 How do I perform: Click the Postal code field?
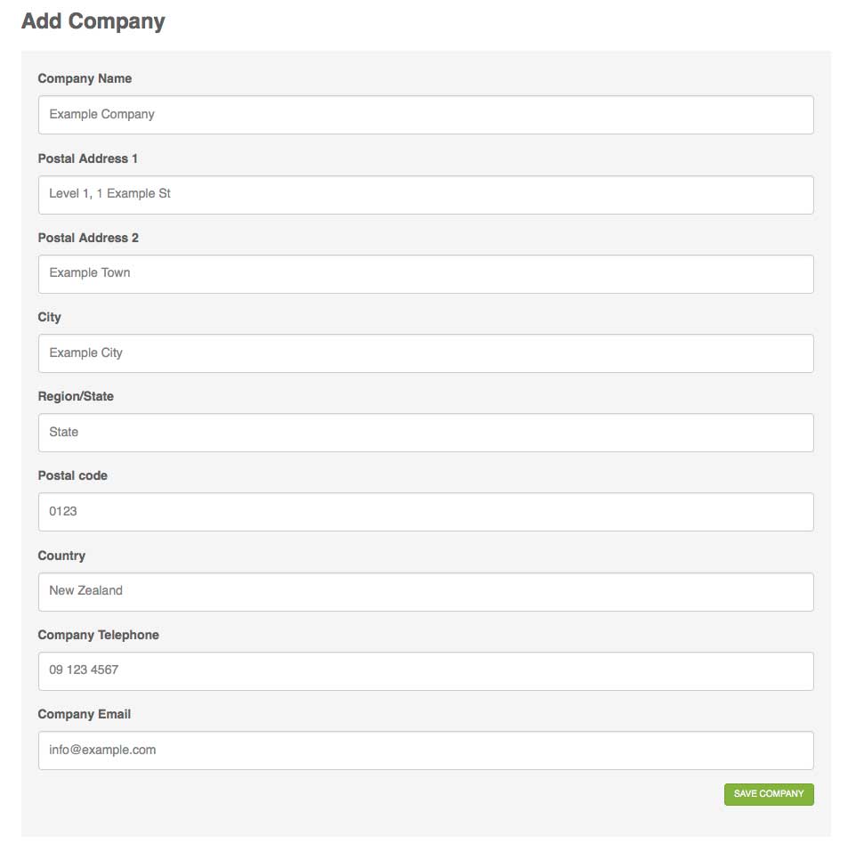point(426,512)
